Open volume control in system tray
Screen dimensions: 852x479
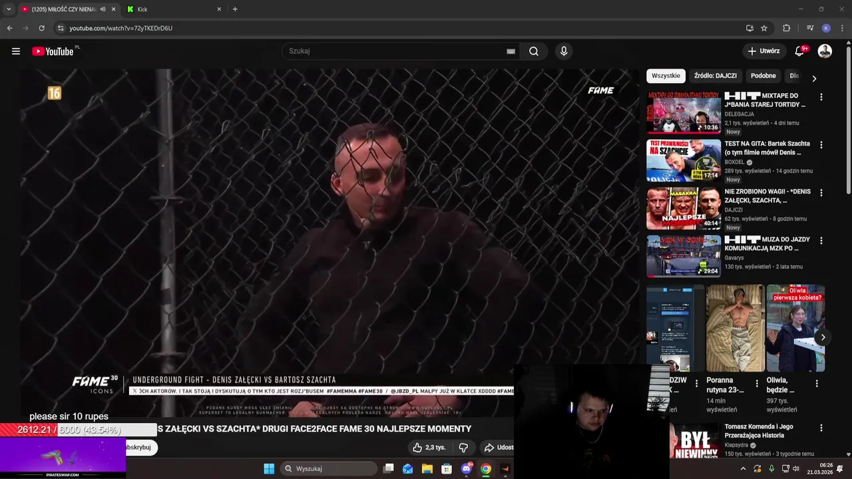pyautogui.click(x=795, y=469)
